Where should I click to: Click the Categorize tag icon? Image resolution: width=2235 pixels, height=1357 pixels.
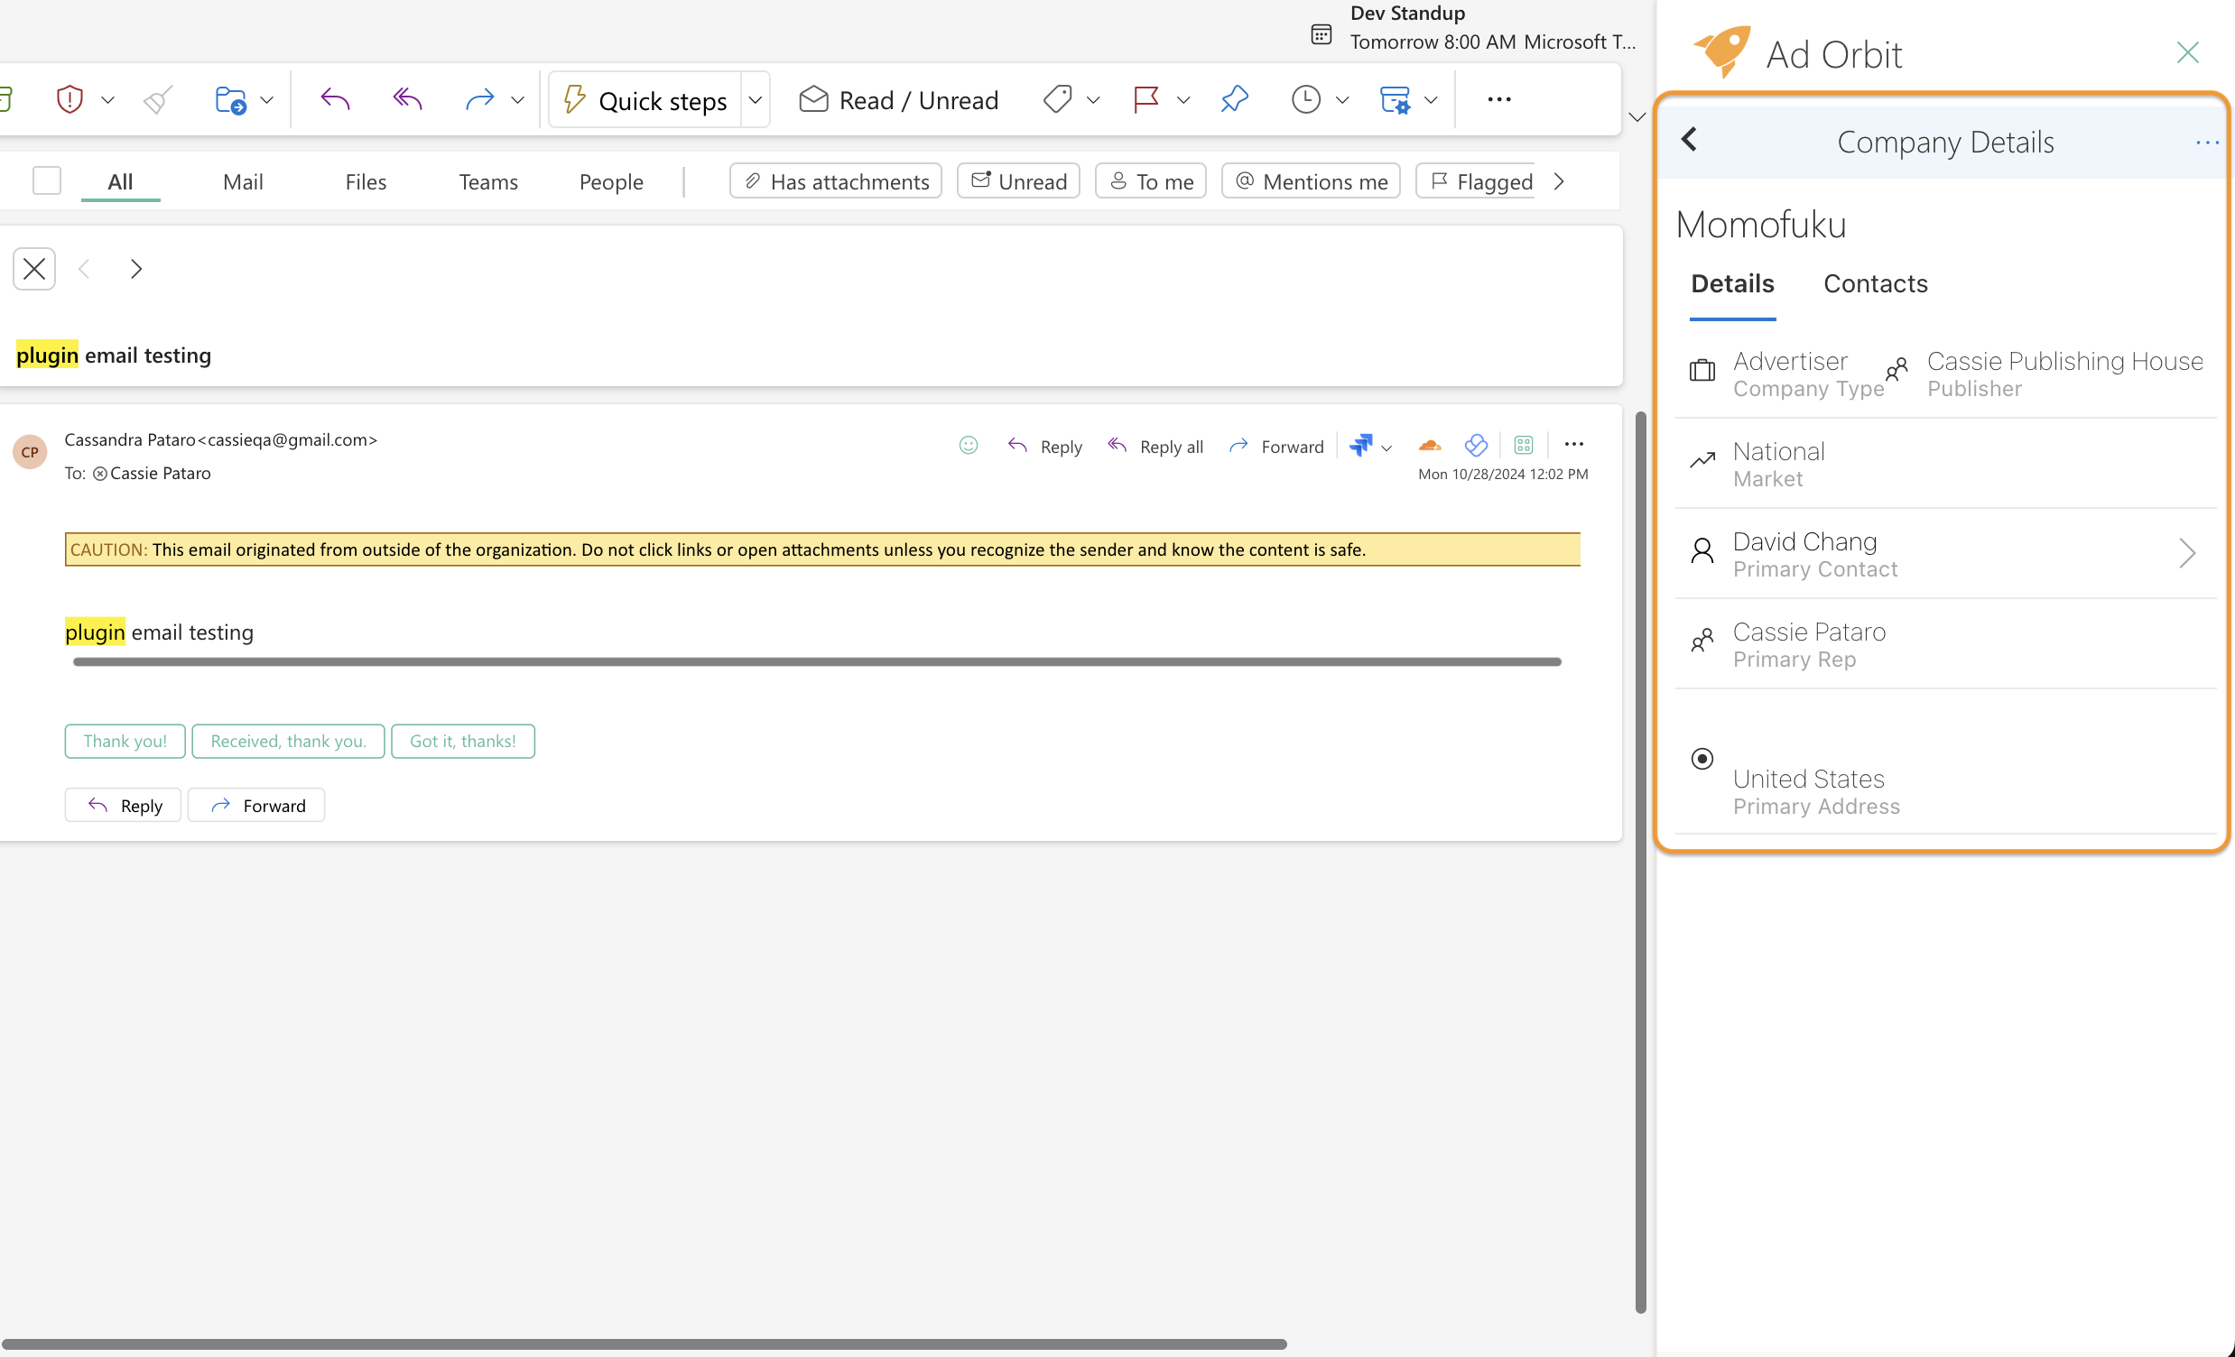[x=1058, y=99]
